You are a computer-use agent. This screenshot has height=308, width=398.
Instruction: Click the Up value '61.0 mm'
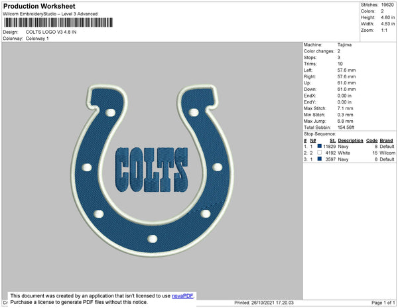pos(346,83)
